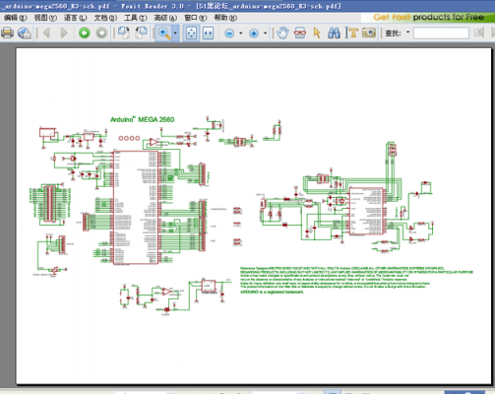495x394 pixels.
Task: Toggle the Zoom In magnifier tool
Action: pos(164,33)
